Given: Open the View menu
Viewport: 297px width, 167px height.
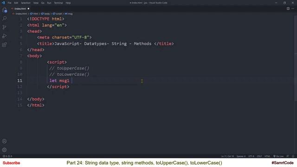Looking at the screenshot, I should pyautogui.click(x=36, y=3).
